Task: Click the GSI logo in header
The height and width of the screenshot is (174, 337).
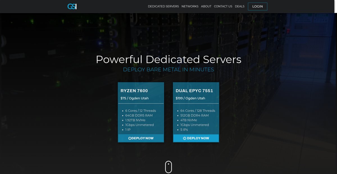Action: [x=72, y=6]
